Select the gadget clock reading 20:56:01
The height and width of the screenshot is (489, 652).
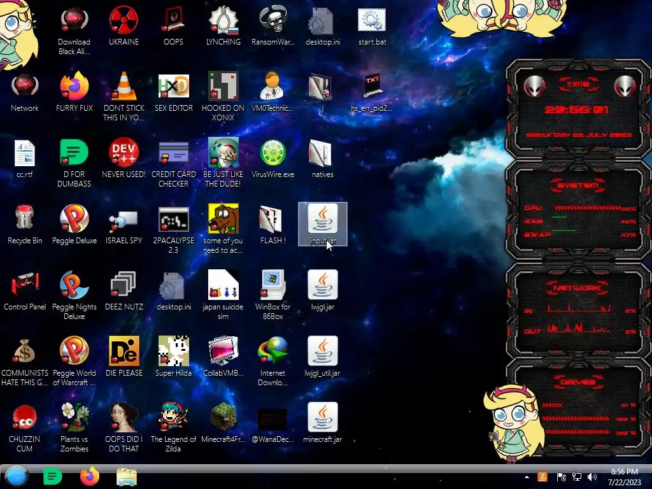point(577,110)
